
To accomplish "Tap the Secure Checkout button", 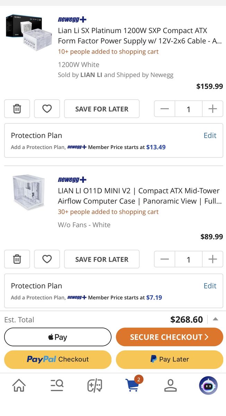I will pyautogui.click(x=169, y=337).
